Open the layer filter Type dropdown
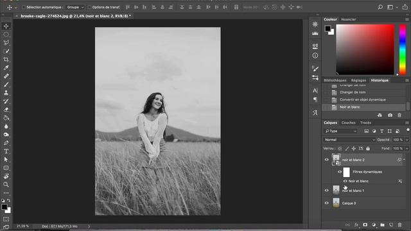The height and width of the screenshot is (231, 411). coord(340,131)
